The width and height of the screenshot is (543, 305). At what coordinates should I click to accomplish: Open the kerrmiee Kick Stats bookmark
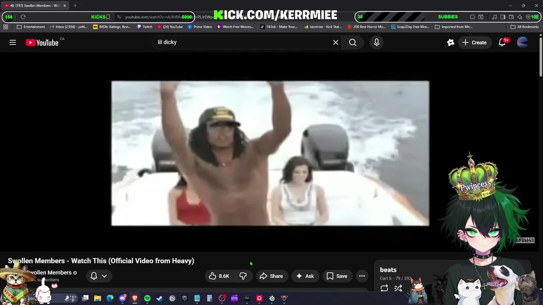(323, 27)
